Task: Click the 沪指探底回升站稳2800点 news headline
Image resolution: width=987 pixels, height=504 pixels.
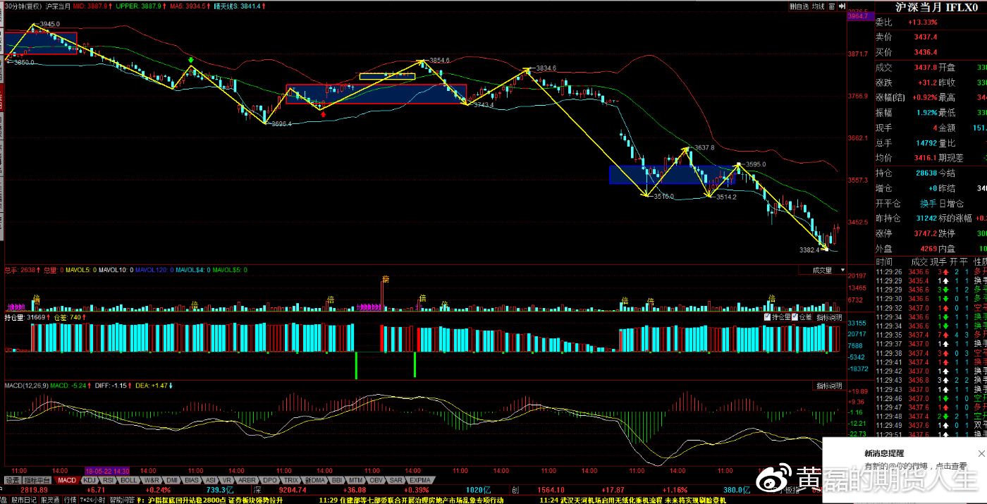Action: click(x=214, y=500)
